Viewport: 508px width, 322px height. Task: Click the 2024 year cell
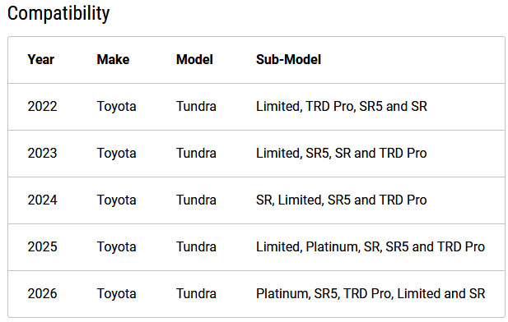point(42,200)
